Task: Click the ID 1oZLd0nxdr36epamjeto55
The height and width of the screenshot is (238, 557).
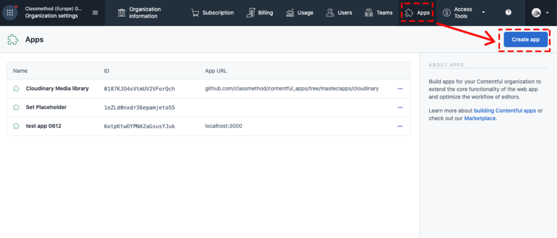Action: pos(140,107)
